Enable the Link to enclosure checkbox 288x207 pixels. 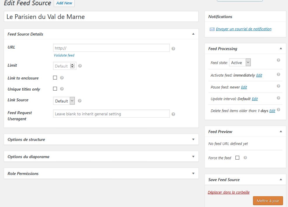pos(55,78)
